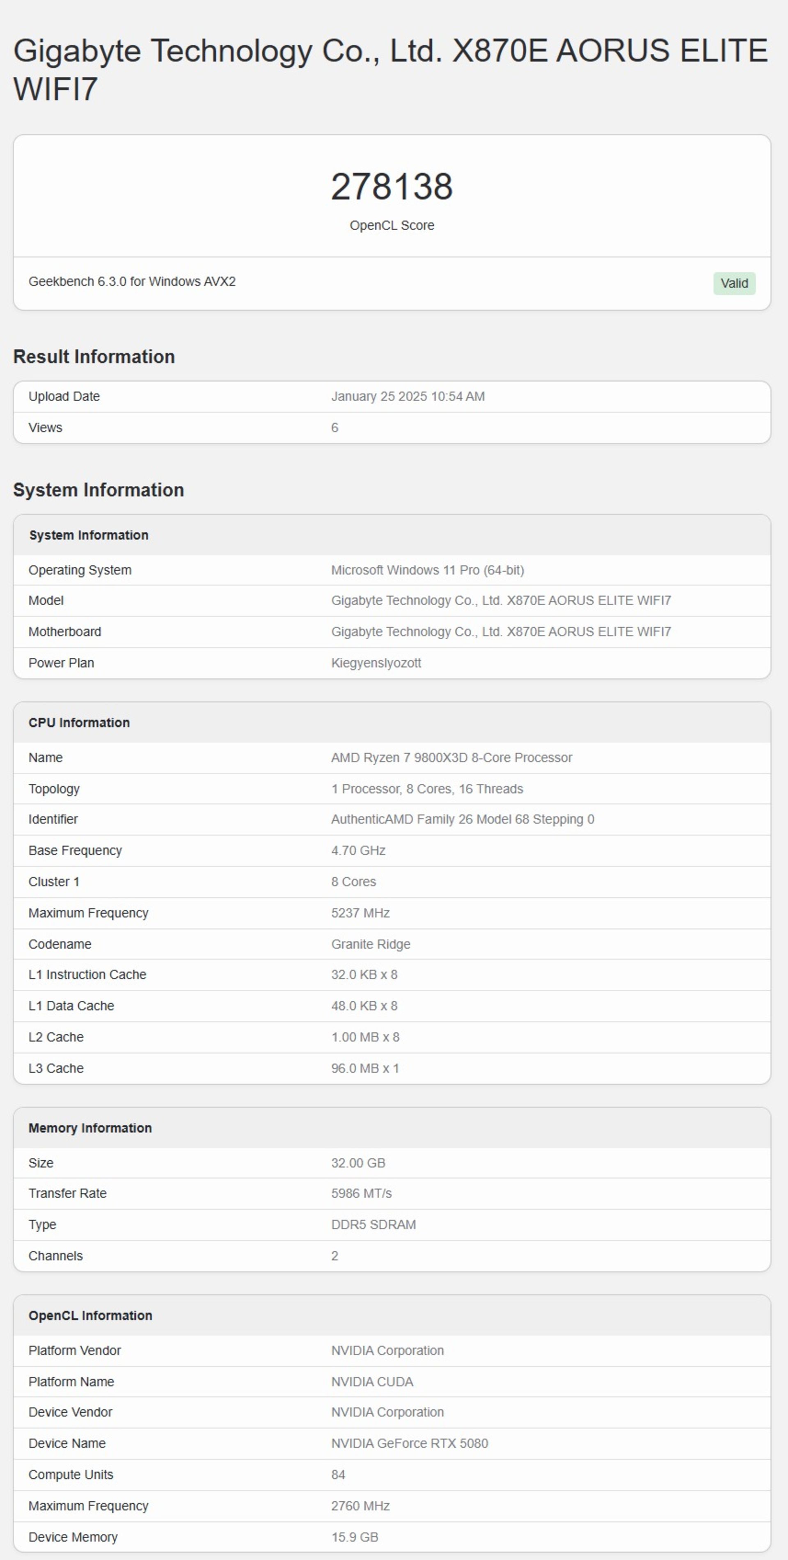788x1560 pixels.
Task: Click the Transfer Rate 5986 MT/s value
Action: point(361,1194)
